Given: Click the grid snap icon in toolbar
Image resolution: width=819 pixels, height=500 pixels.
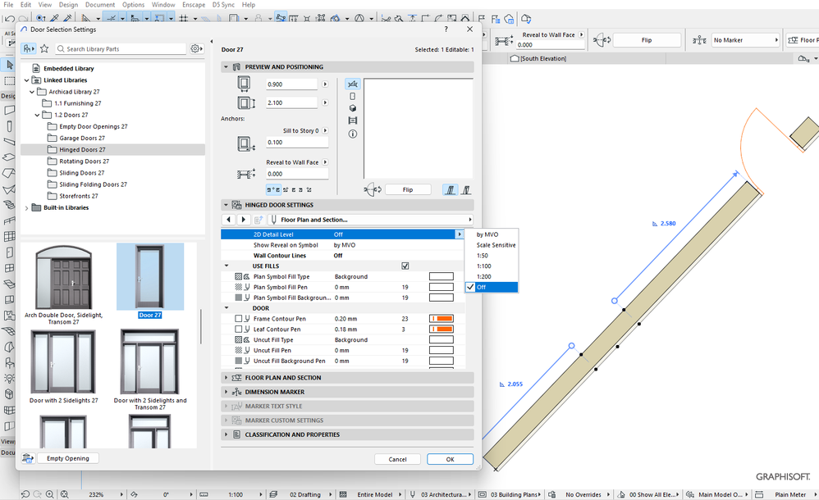Looking at the screenshot, I should point(184,19).
